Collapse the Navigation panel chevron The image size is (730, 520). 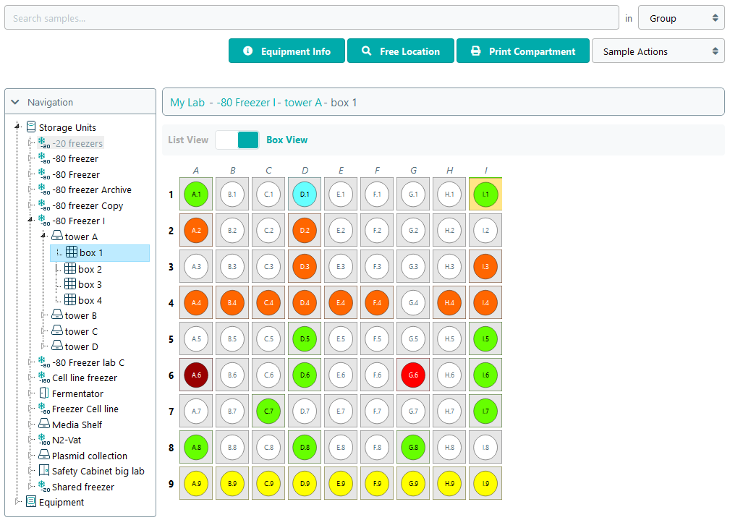tap(15, 103)
